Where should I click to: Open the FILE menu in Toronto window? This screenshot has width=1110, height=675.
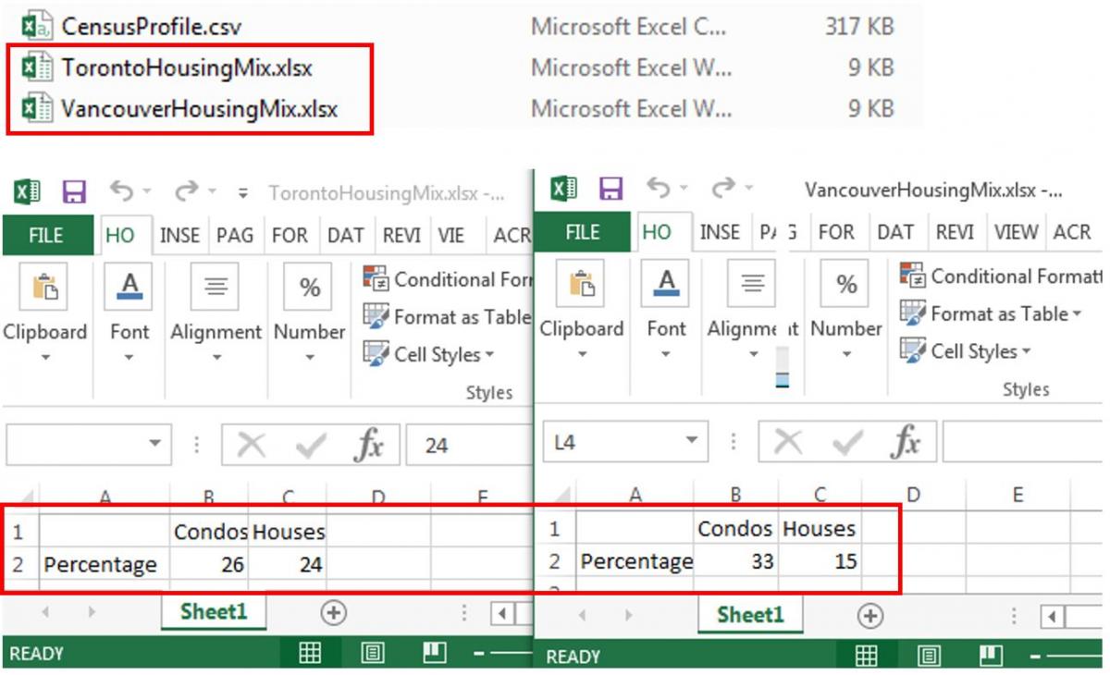(x=47, y=235)
